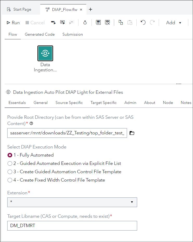This screenshot has width=193, height=242.
Task: Undo the last flow change
Action: (x=143, y=23)
